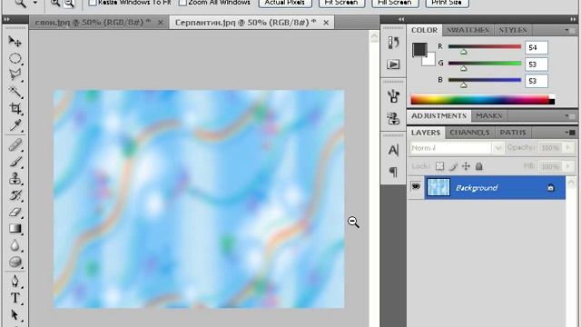Toggle lock transparent pixels
Viewport: 581px width, 327px height.
pyautogui.click(x=439, y=166)
